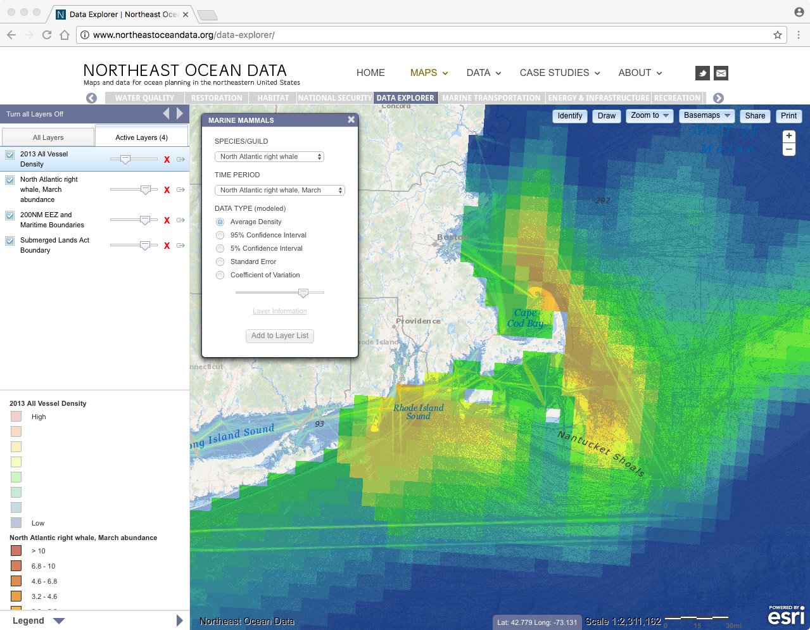Viewport: 810px width, 630px height.
Task: Open the Species/Guild dropdown
Action: (x=270, y=156)
